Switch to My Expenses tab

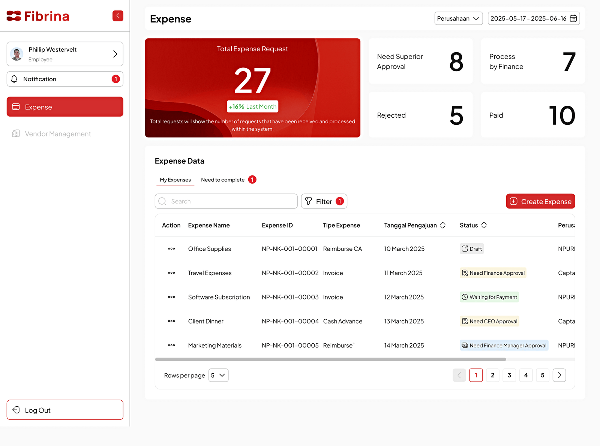[x=175, y=180]
